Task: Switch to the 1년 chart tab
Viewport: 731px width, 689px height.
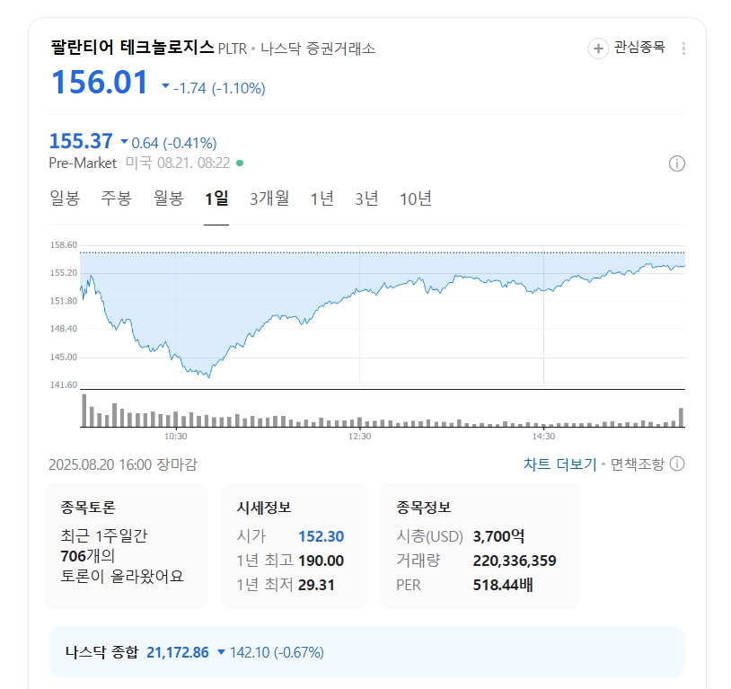Action: coord(322,199)
